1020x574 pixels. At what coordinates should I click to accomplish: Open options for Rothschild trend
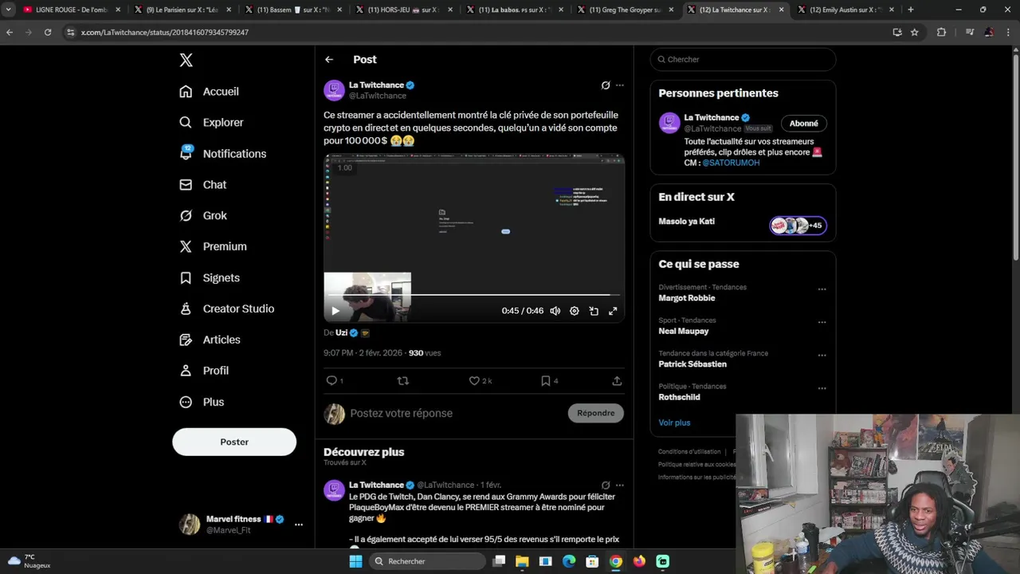(822, 389)
